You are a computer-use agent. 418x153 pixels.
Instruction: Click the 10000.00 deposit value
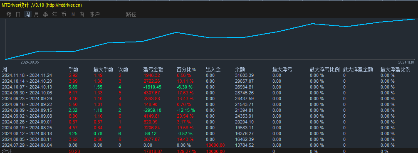pos(215,145)
